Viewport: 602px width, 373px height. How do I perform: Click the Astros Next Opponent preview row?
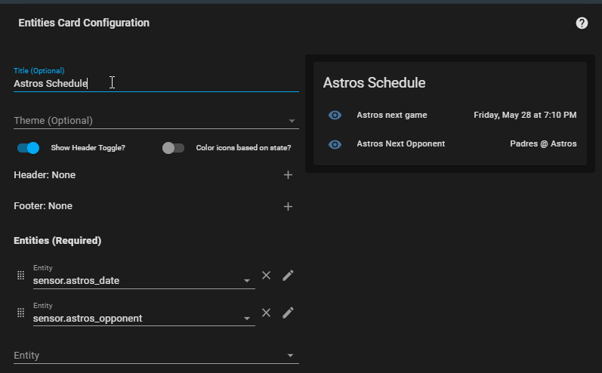(x=450, y=144)
